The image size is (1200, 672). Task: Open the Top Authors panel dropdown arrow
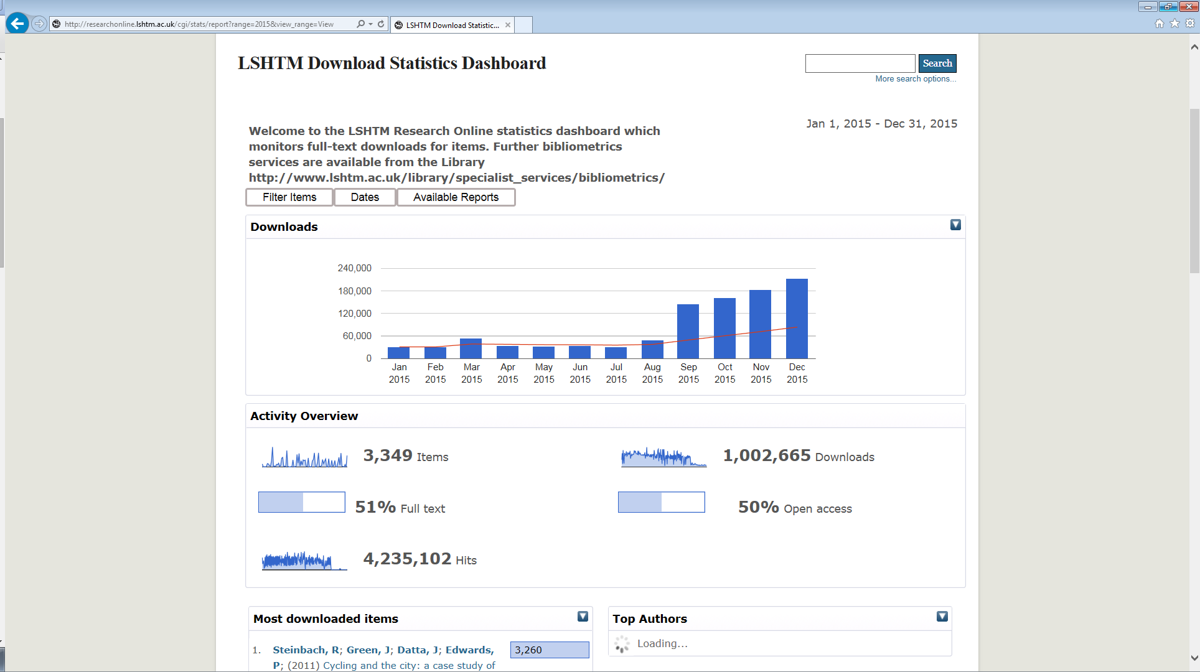click(942, 616)
